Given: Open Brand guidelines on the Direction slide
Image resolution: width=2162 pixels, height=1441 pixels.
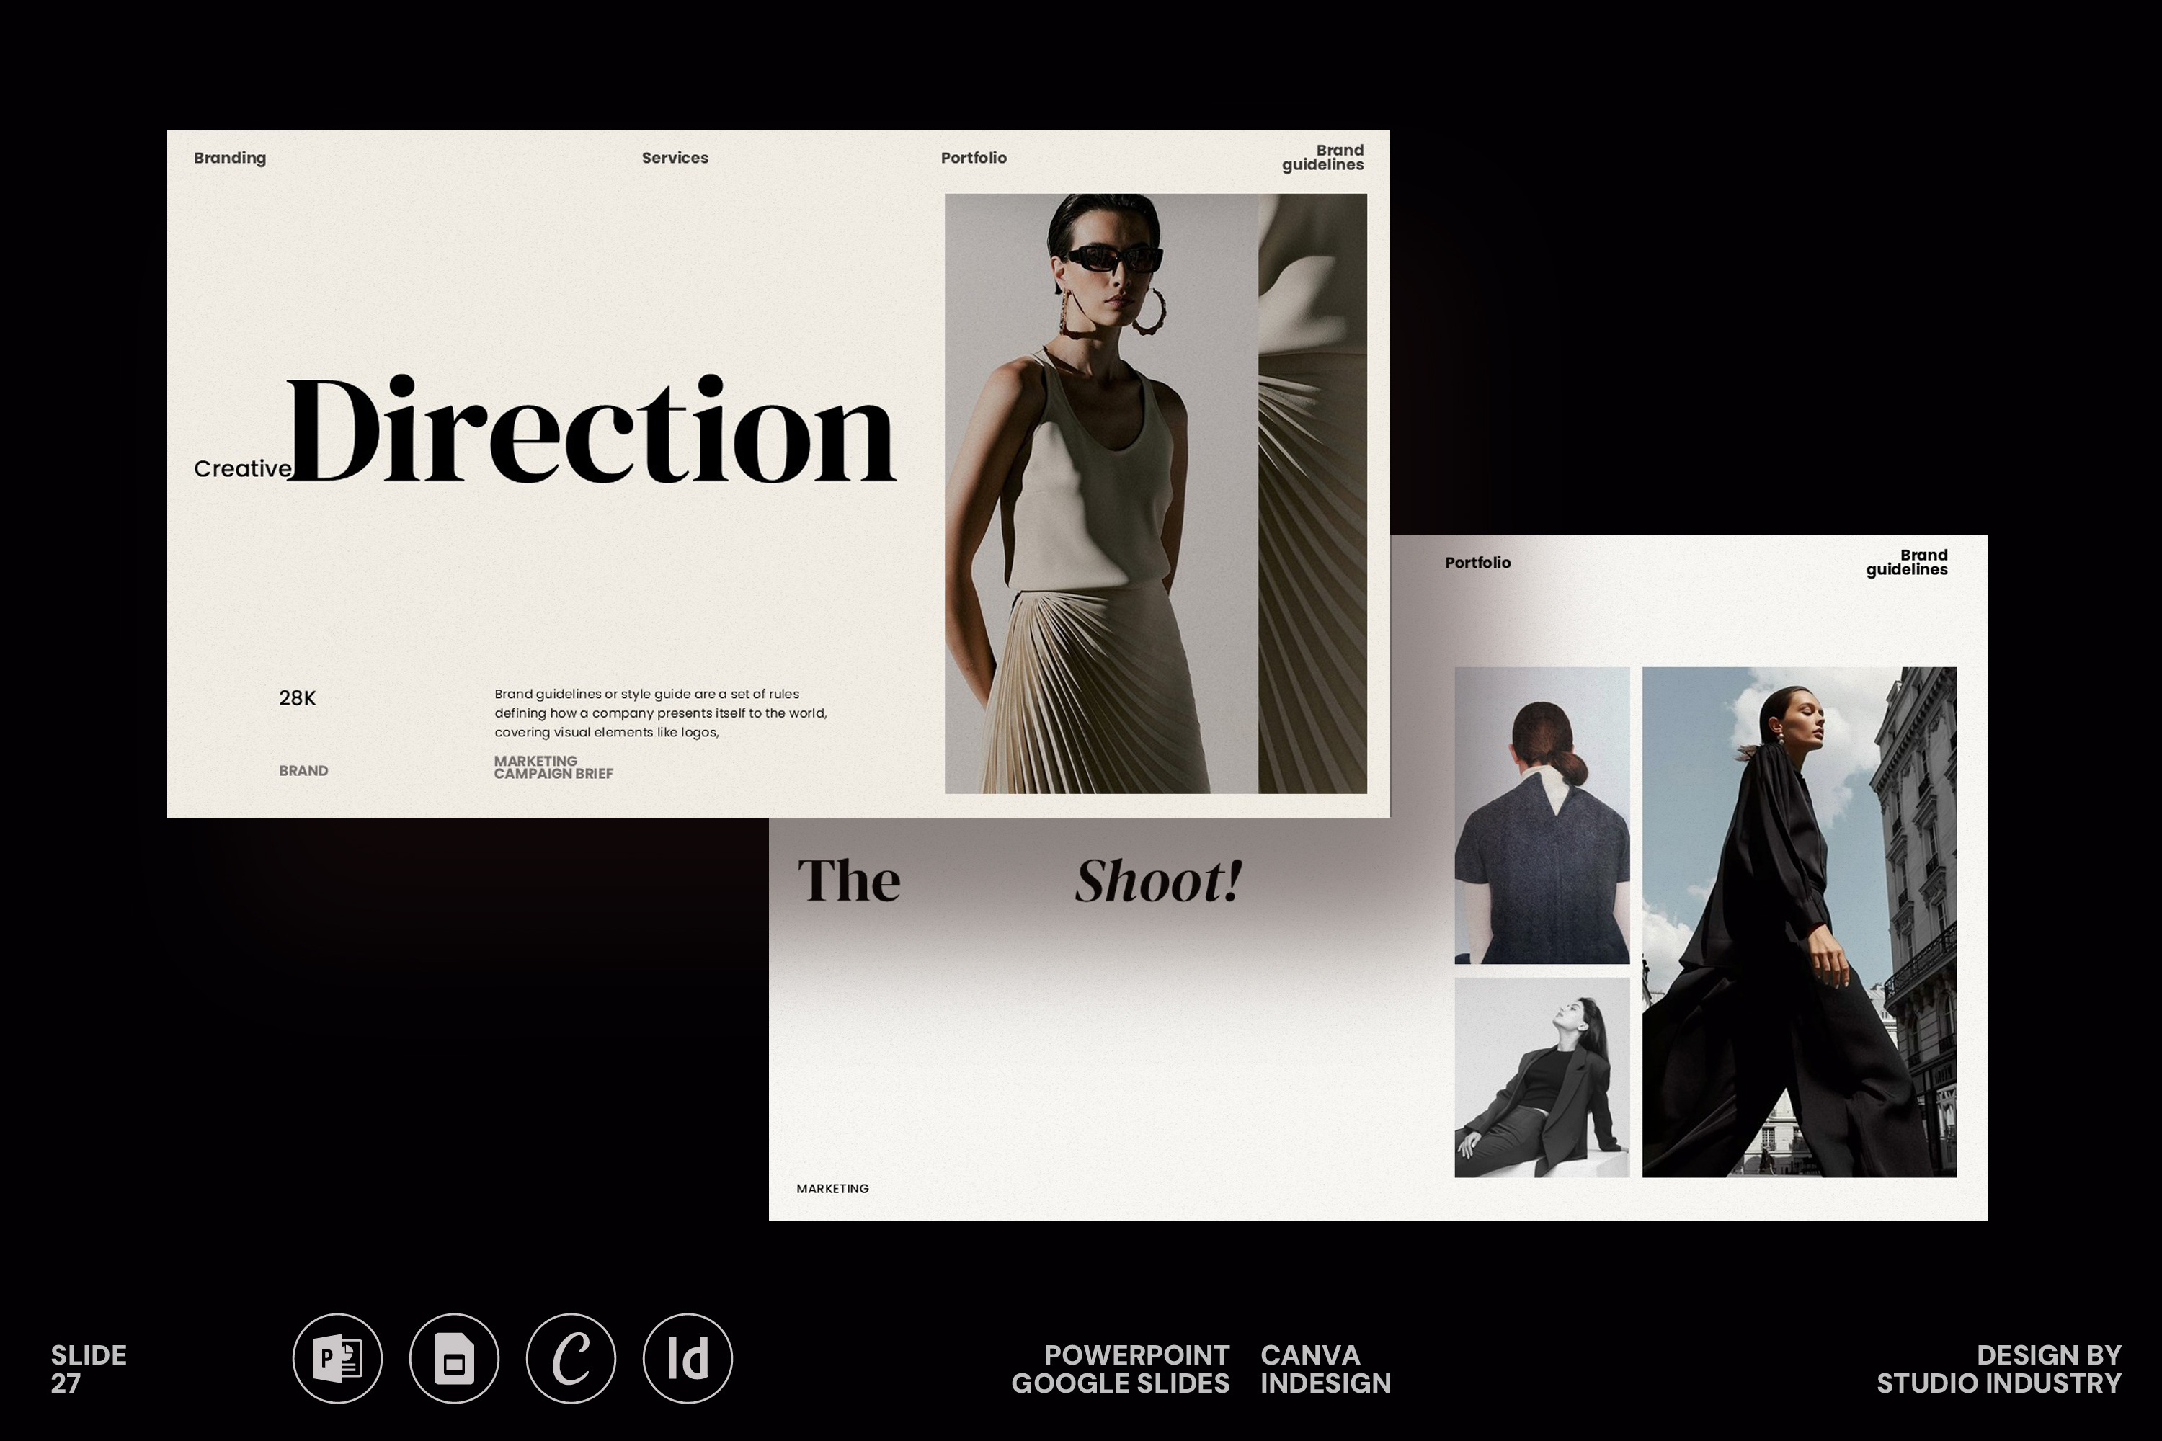Looking at the screenshot, I should pyautogui.click(x=1322, y=157).
